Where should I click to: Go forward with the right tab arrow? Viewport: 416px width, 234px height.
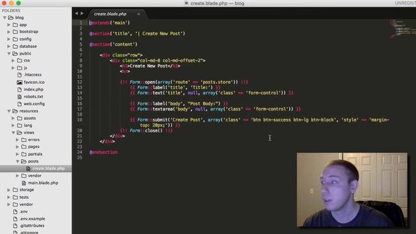[82, 13]
